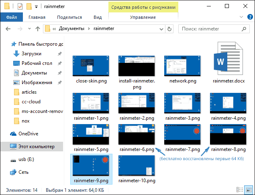The height and width of the screenshot is (195, 255).
Task: Click the double-chevron breadcrumb overflow
Action: pyautogui.click(x=54, y=29)
